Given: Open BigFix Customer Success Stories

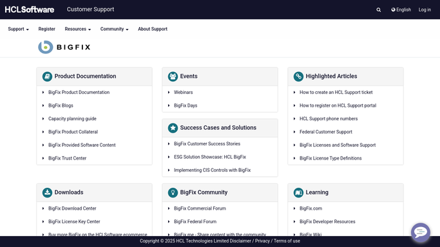Looking at the screenshot, I should (207, 143).
